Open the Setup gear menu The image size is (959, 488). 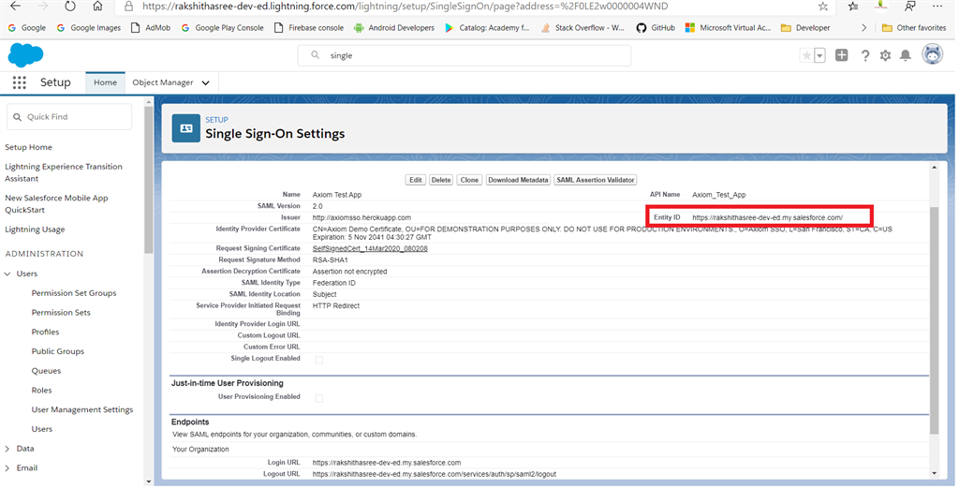click(885, 55)
